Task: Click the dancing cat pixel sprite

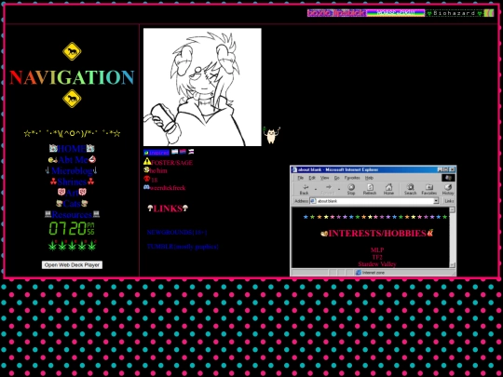Action: click(x=271, y=135)
